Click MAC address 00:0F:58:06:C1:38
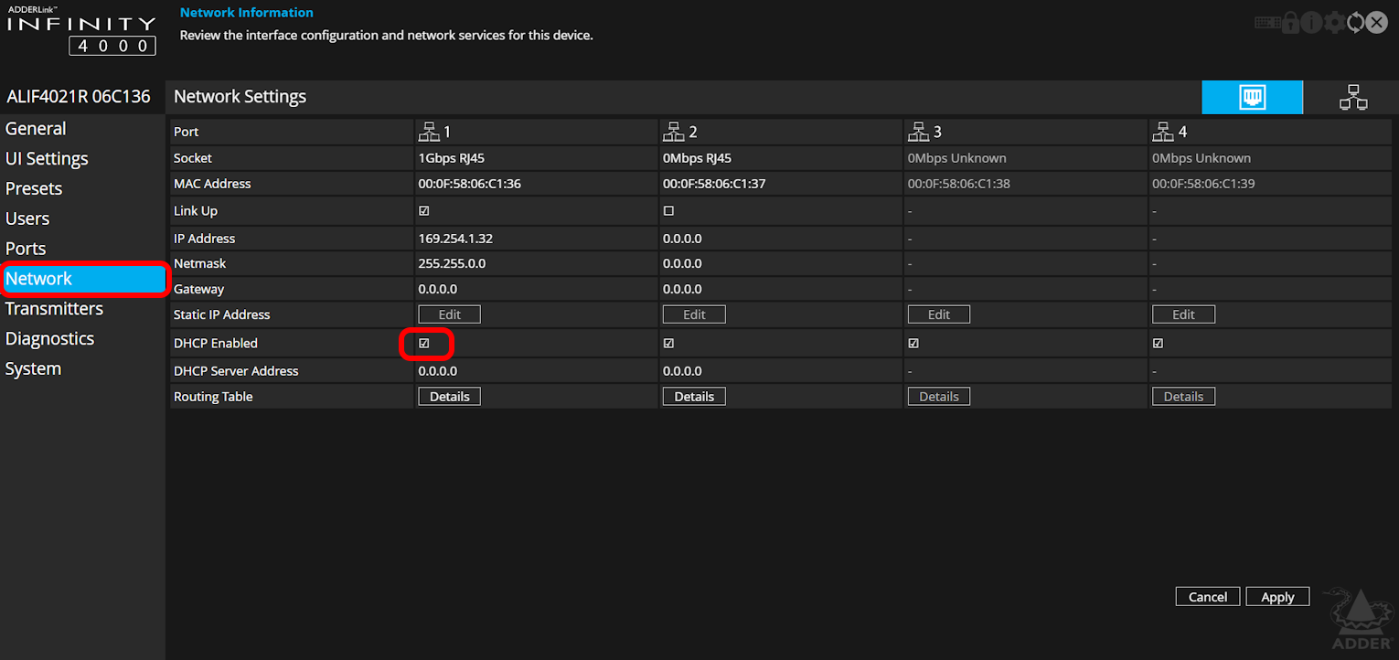This screenshot has height=660, width=1399. coord(959,184)
